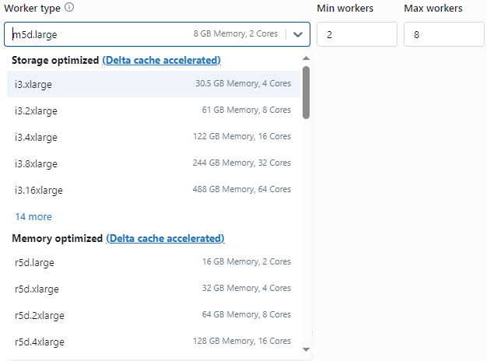Select r5d.large worker type

[x=152, y=262]
